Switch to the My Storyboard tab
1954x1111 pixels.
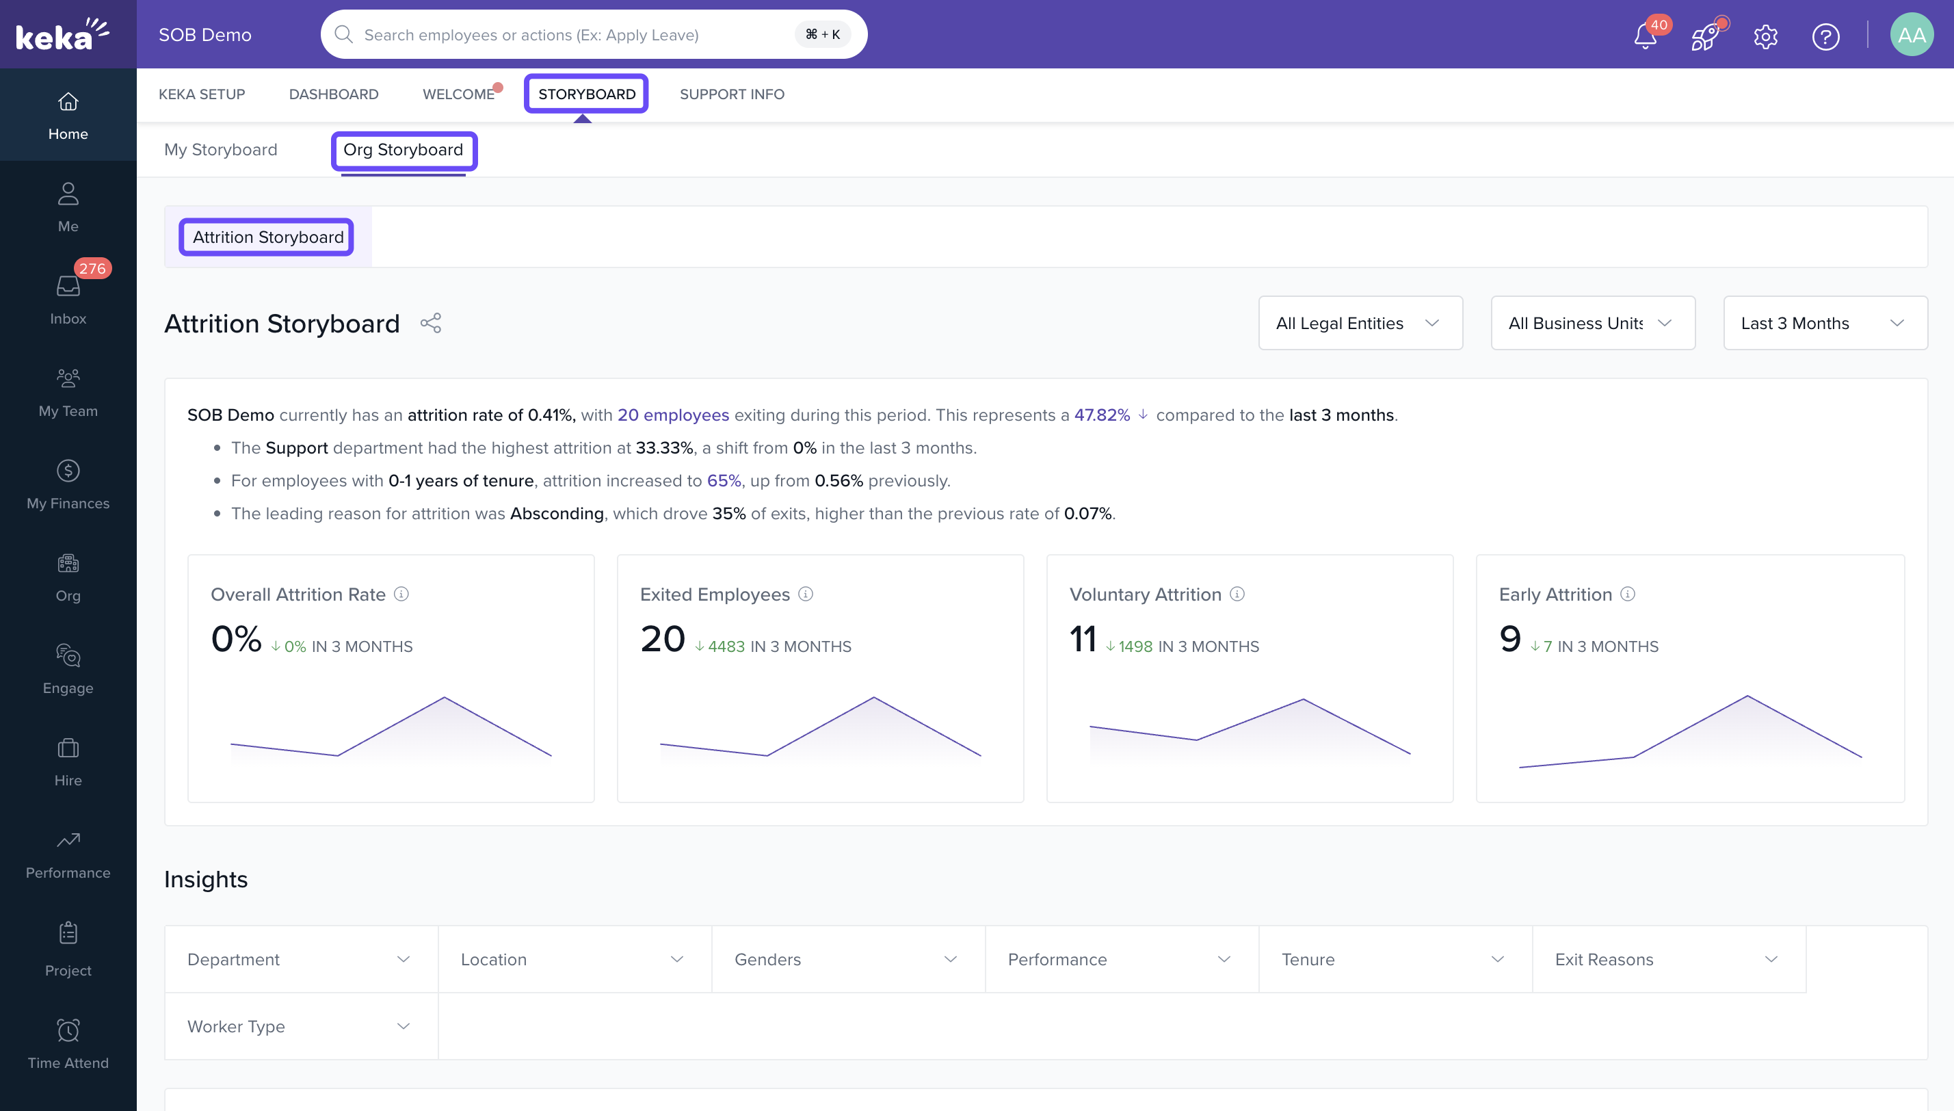point(220,150)
